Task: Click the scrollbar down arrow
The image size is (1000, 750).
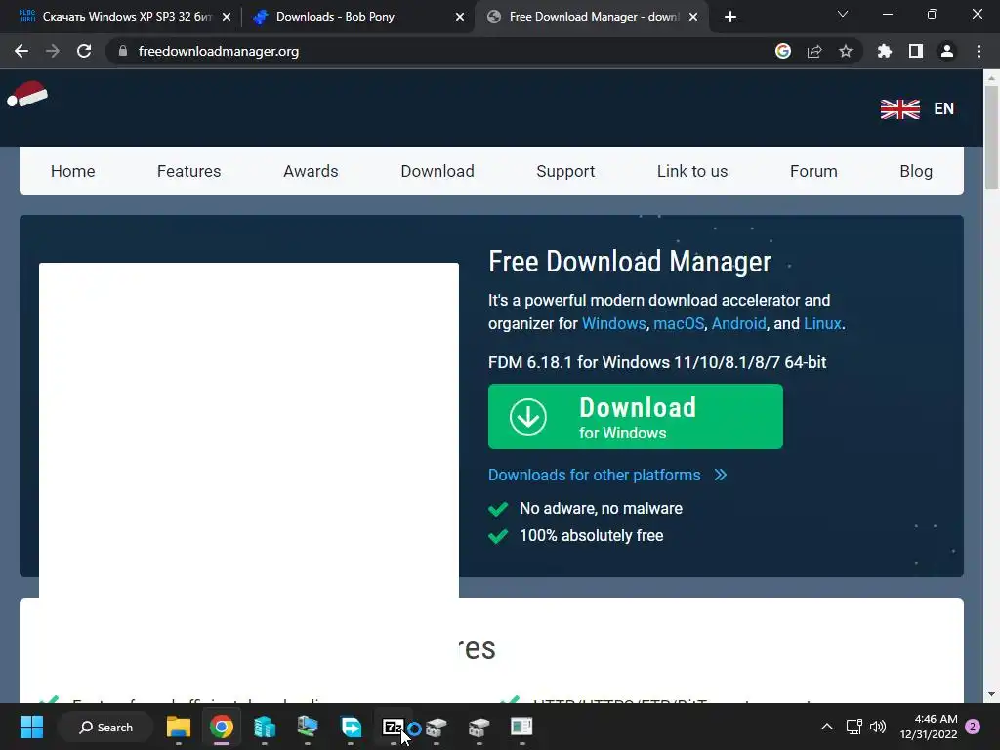Action: click(x=990, y=694)
